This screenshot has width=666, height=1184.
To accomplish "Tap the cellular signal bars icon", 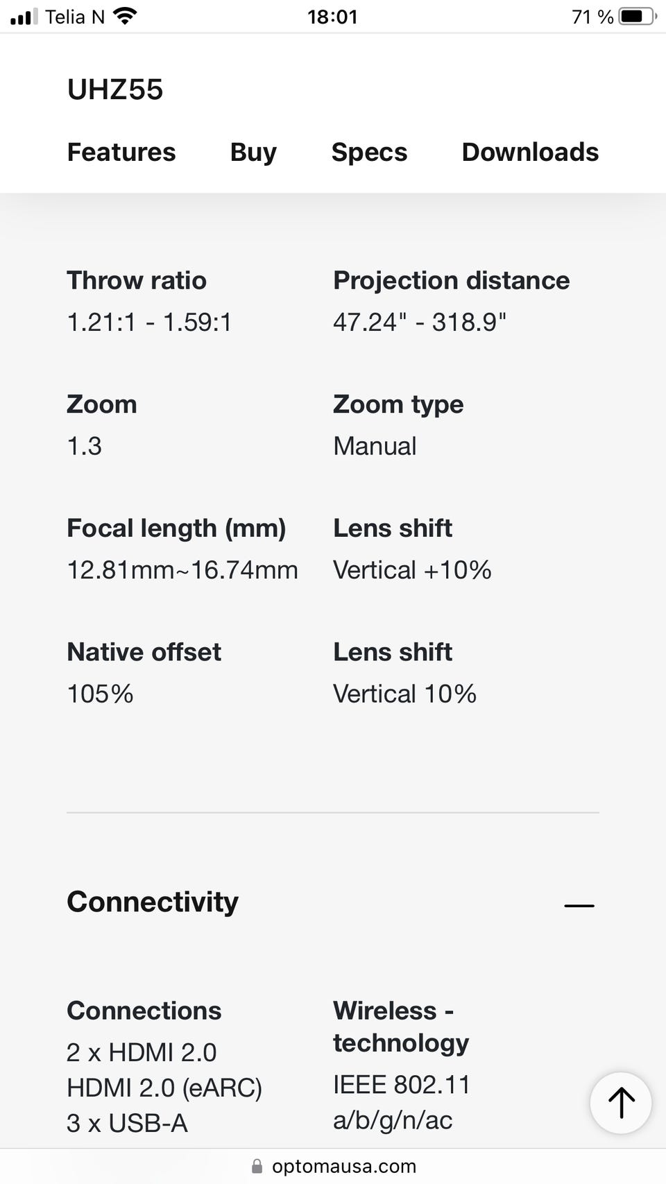I will coord(24,17).
